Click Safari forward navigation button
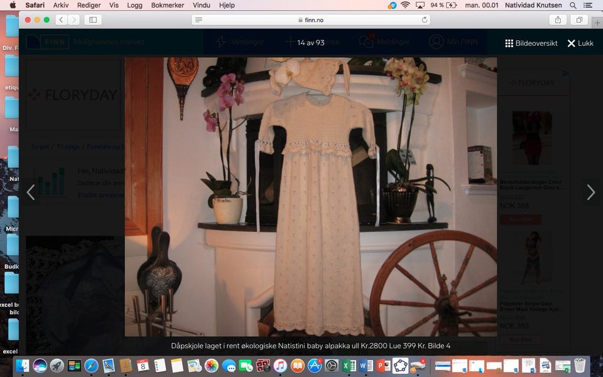Viewport: 603px width, 377px height. (74, 19)
